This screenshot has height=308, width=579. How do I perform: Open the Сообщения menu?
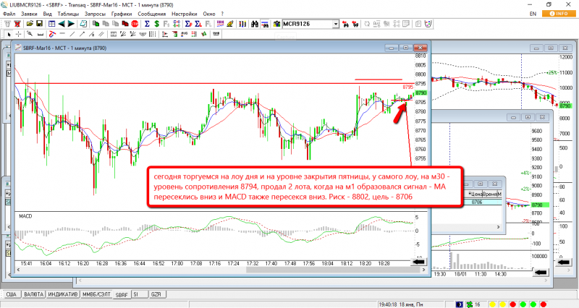click(x=152, y=14)
